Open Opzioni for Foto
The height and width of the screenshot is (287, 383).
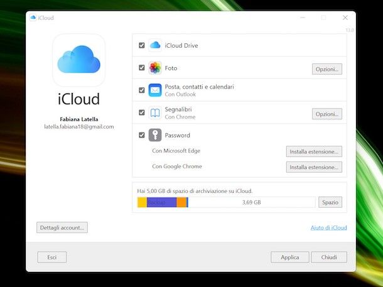pos(327,69)
